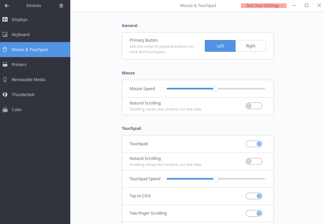Click the Removable Media icon
The image size is (324, 224).
pyautogui.click(x=5, y=79)
